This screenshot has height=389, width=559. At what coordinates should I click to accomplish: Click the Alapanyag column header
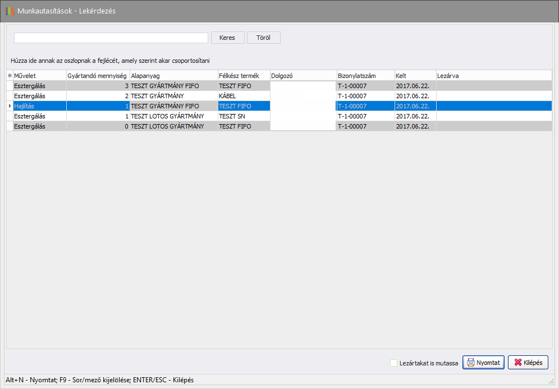[173, 75]
